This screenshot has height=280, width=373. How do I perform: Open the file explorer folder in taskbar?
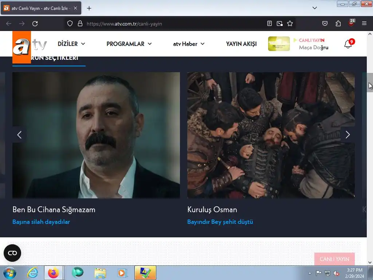[100, 273]
